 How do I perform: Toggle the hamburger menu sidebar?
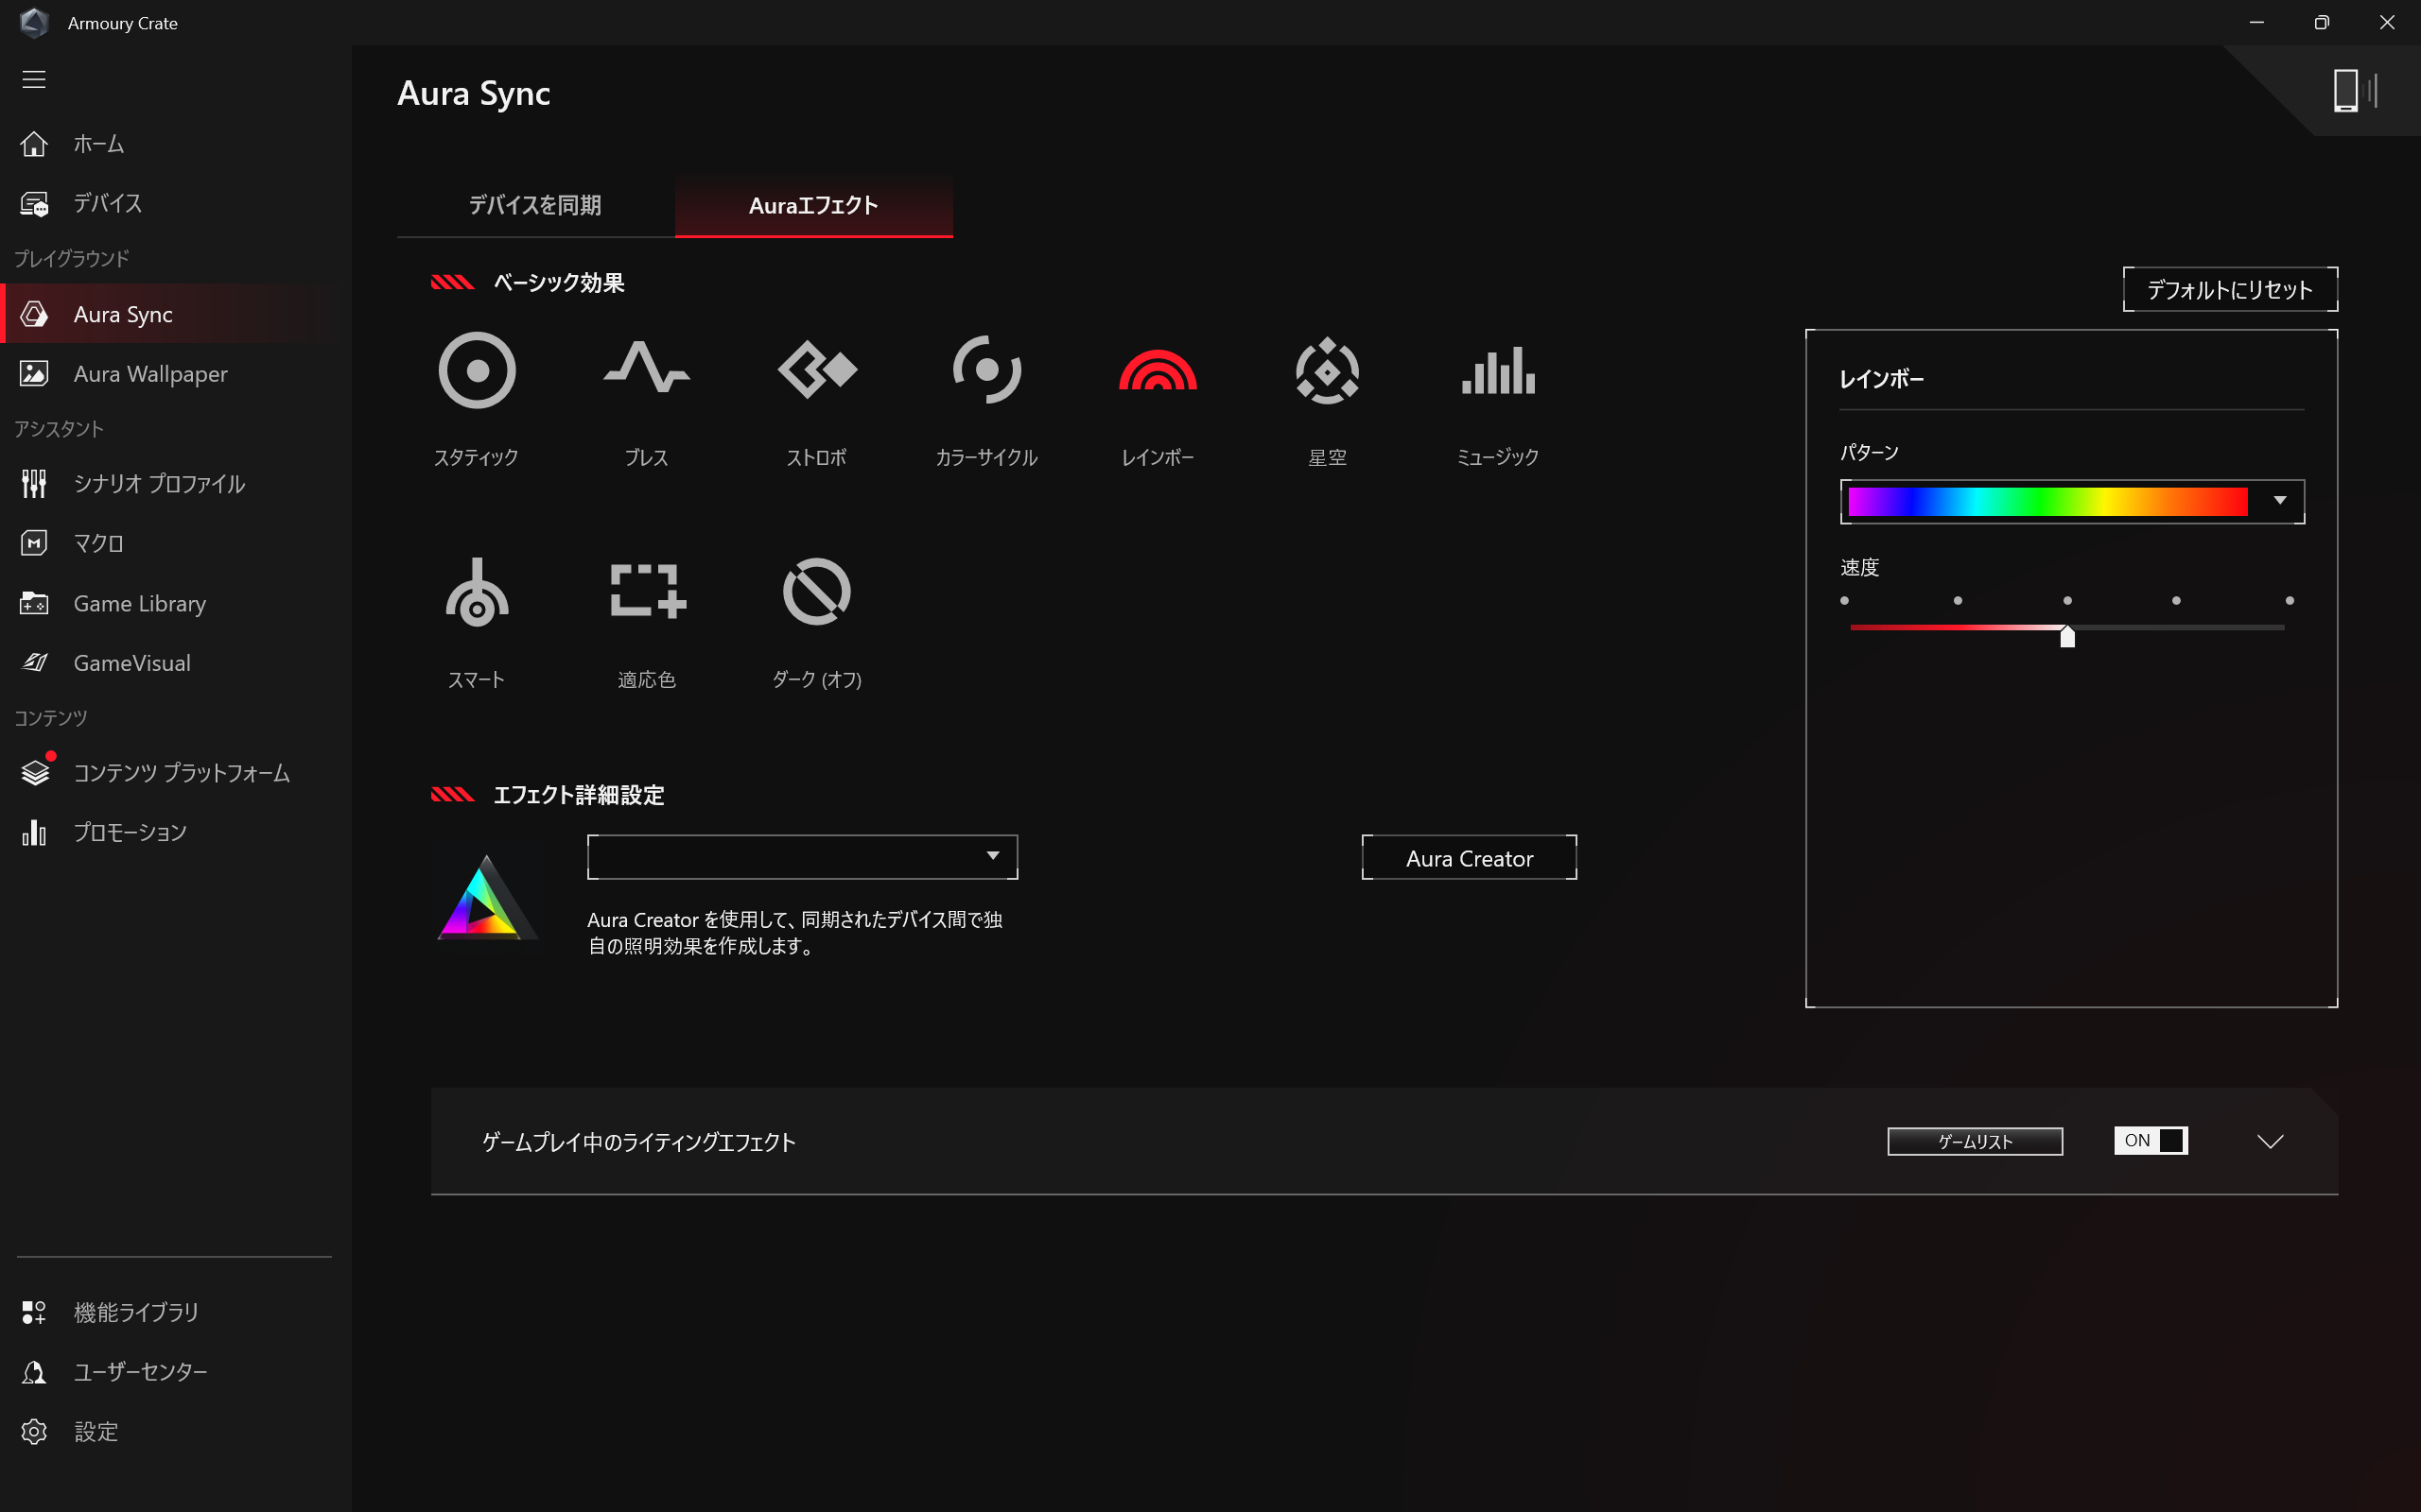34,79
